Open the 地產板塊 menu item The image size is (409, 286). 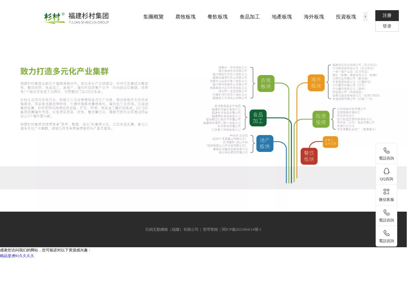tap(282, 17)
